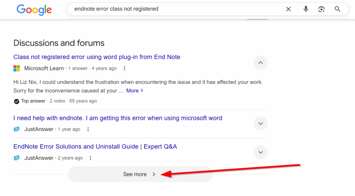Click the Top answer checkmark badge
The image size is (355, 196).
pos(16,101)
